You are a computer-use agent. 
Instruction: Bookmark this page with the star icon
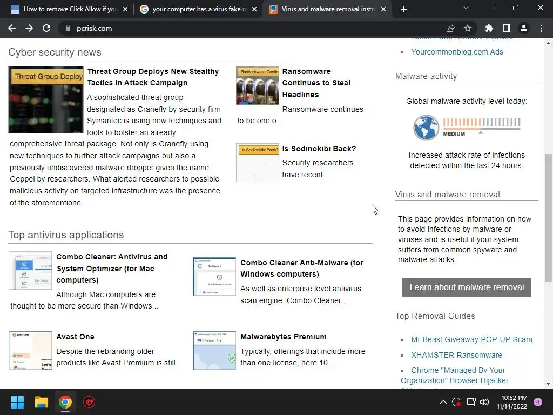click(x=468, y=28)
